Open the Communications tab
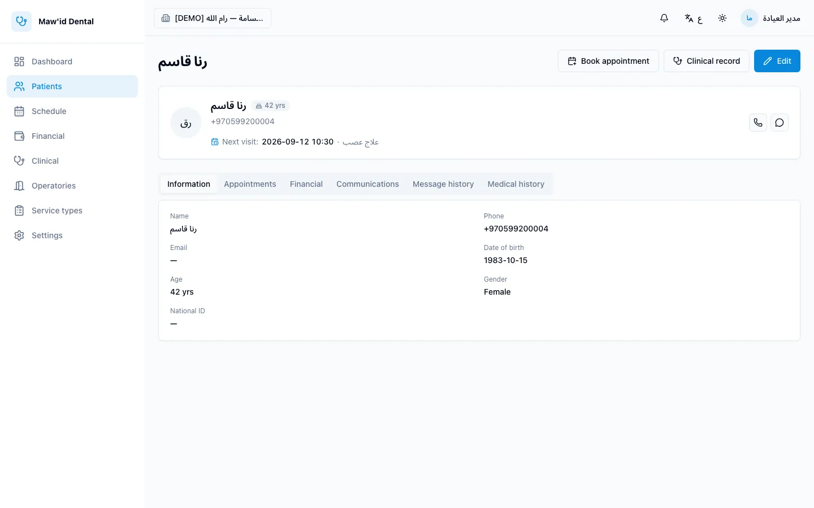 (x=367, y=184)
